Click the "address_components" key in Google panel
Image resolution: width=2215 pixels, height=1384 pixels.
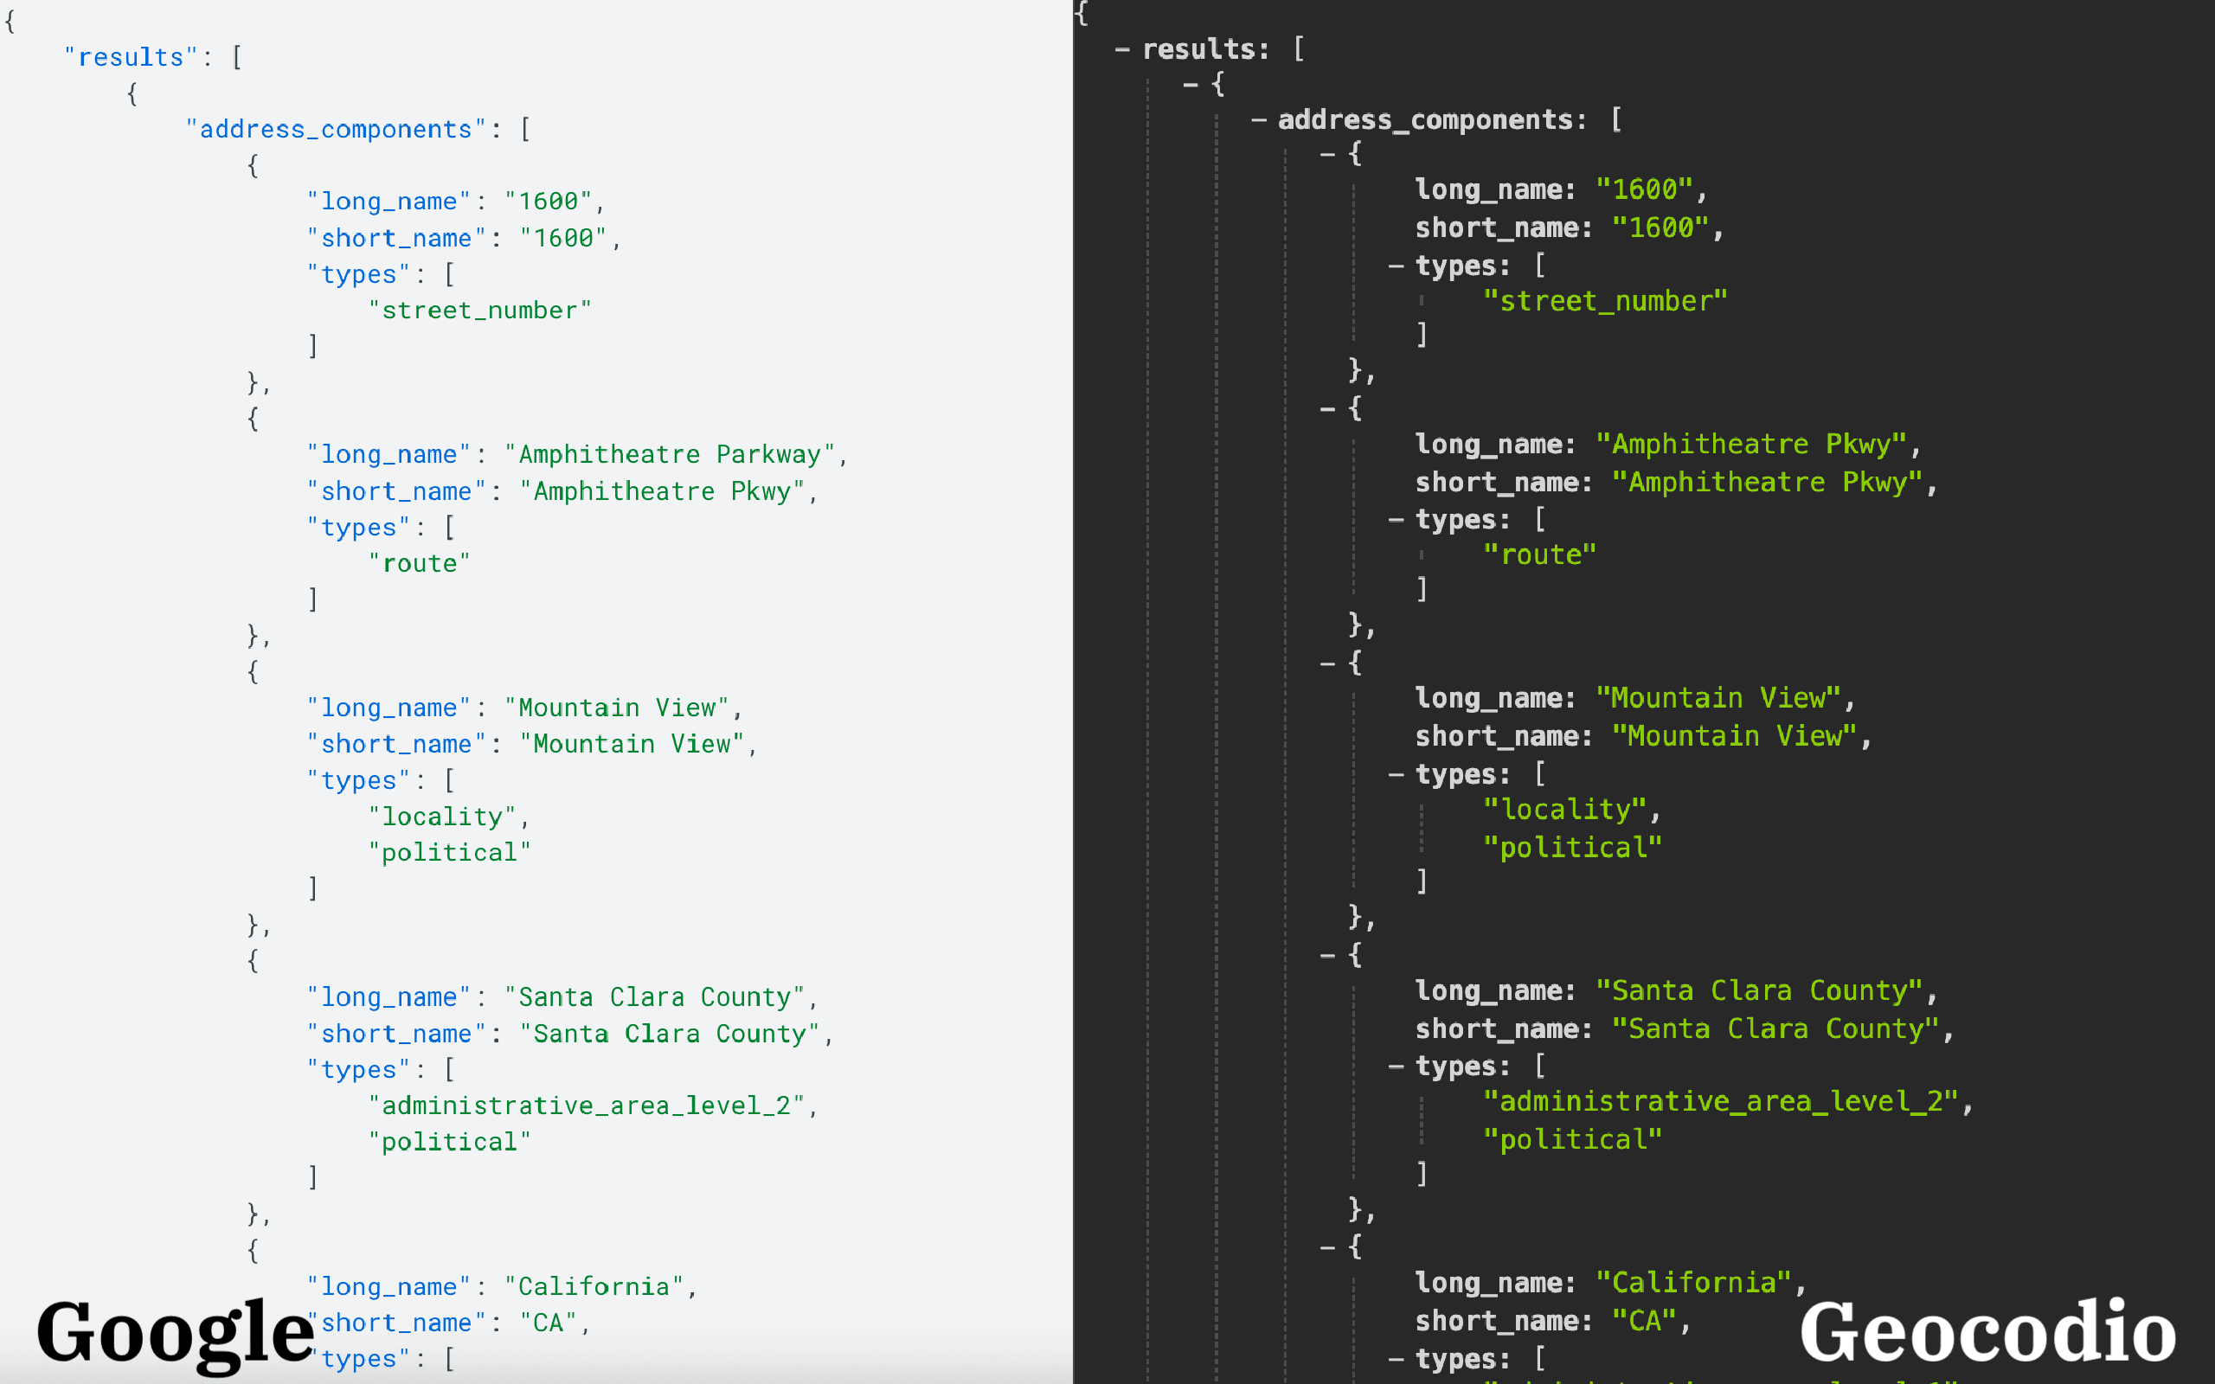335,130
